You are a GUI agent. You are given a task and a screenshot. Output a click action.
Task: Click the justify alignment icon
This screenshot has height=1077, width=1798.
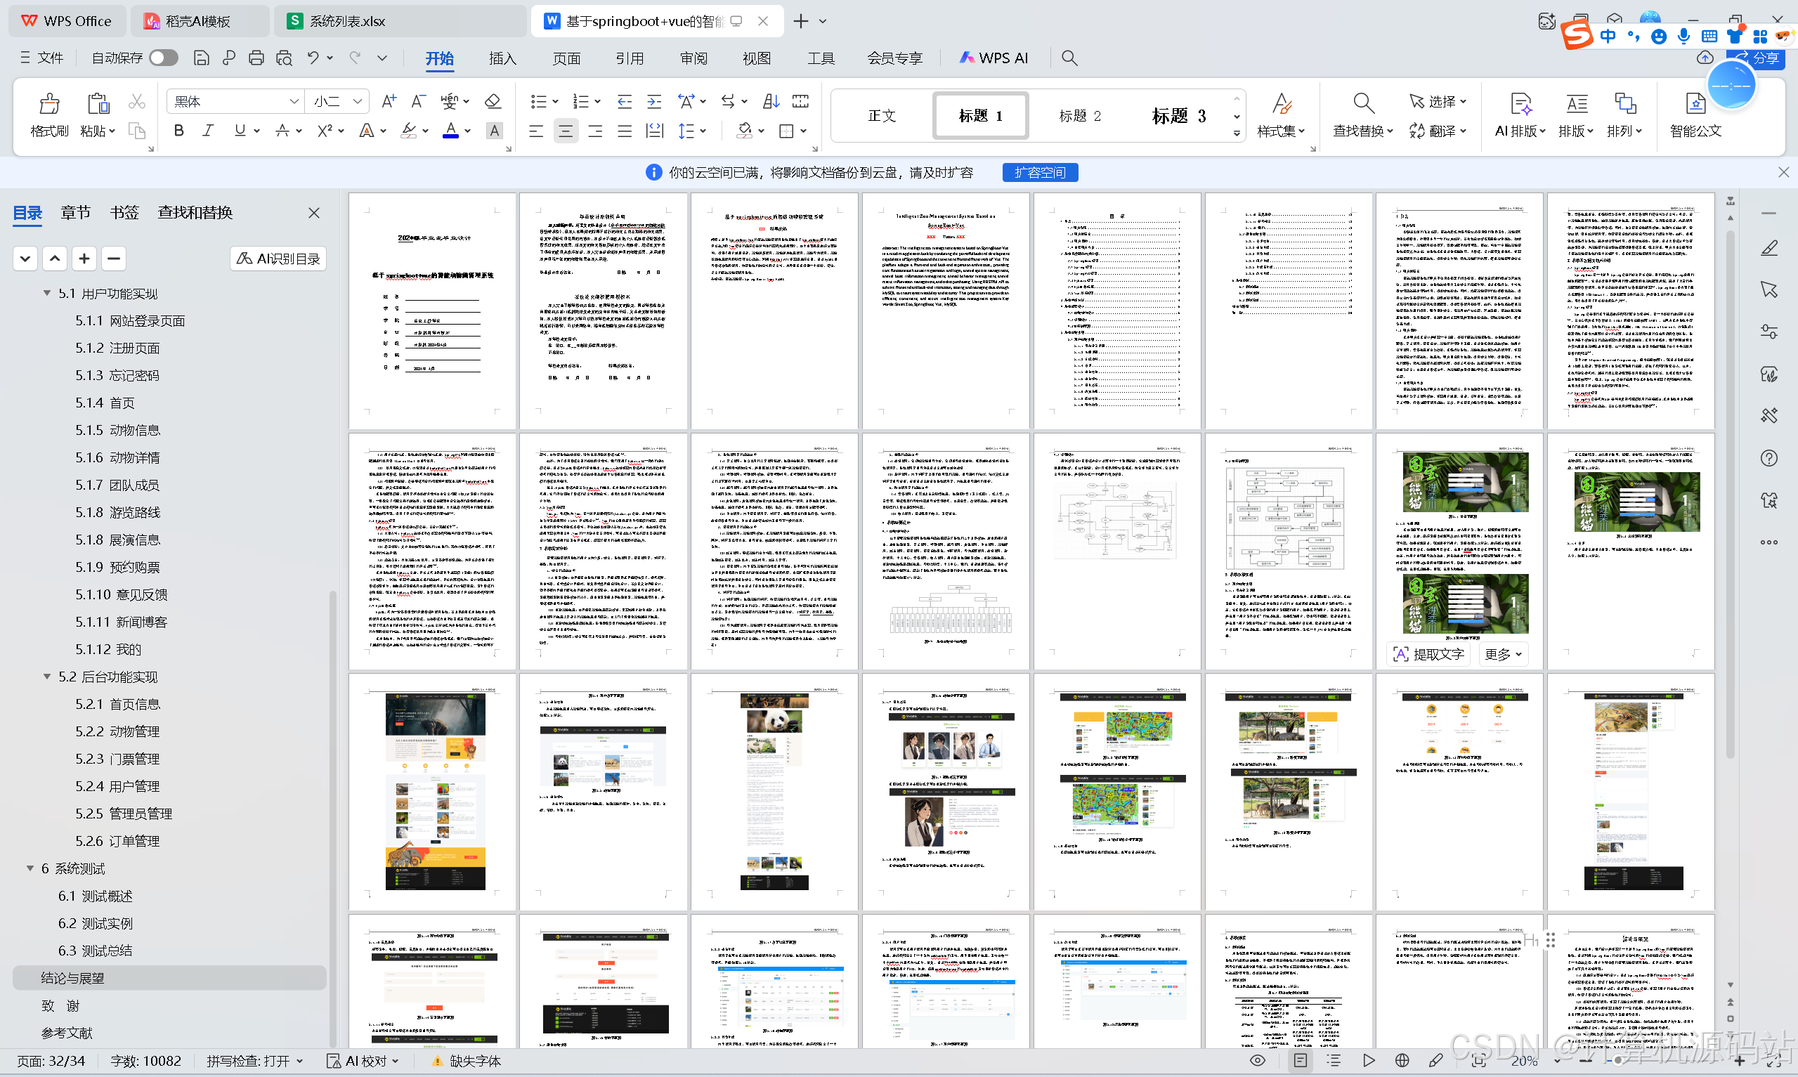pyautogui.click(x=625, y=131)
